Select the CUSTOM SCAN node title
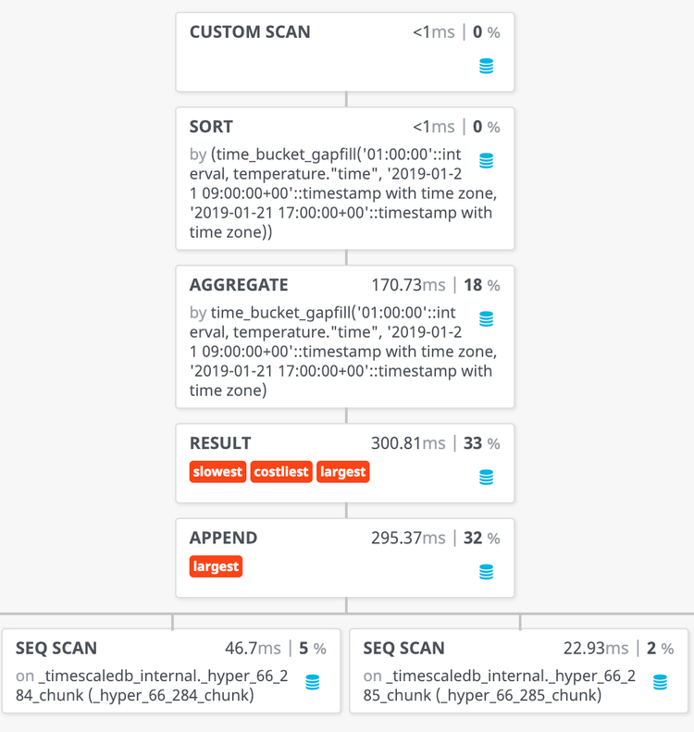The height and width of the screenshot is (732, 694). (250, 32)
